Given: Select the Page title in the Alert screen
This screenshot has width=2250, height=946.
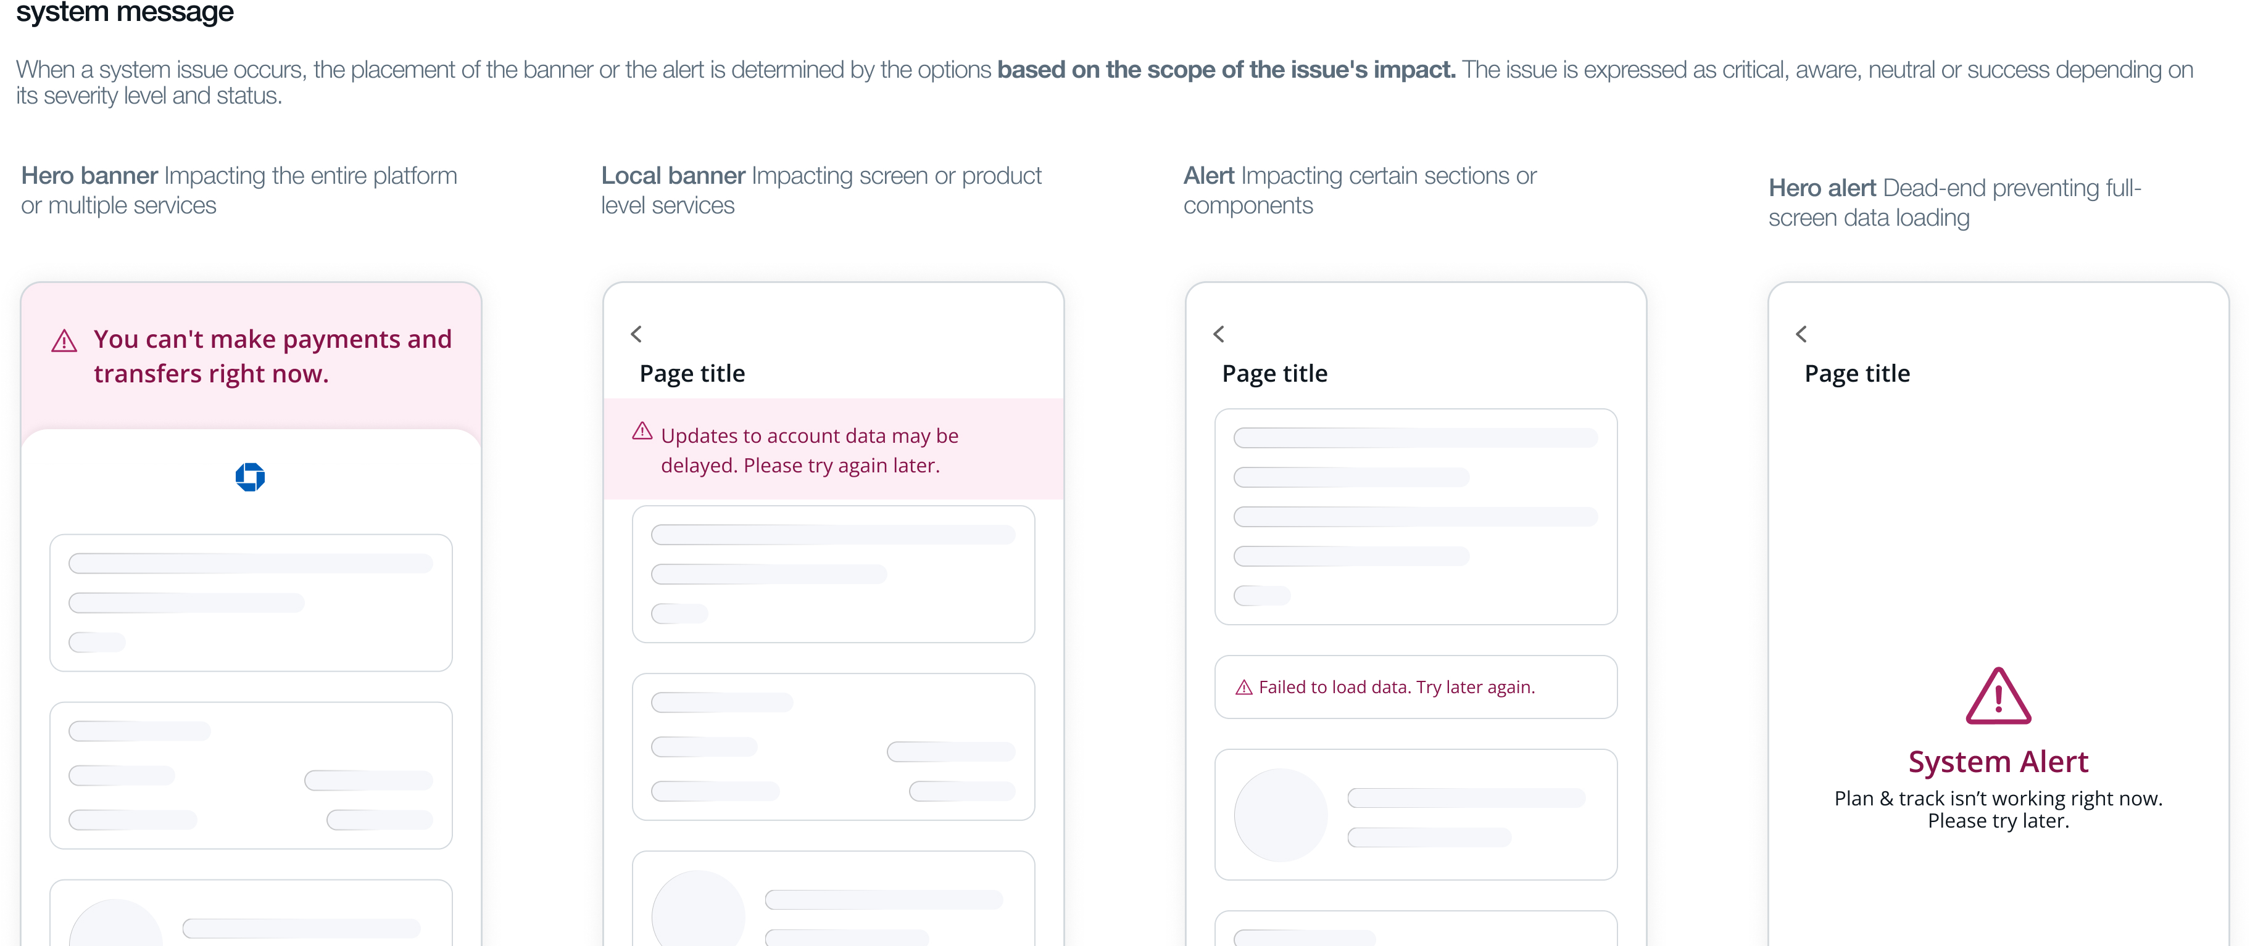Looking at the screenshot, I should [x=1274, y=374].
